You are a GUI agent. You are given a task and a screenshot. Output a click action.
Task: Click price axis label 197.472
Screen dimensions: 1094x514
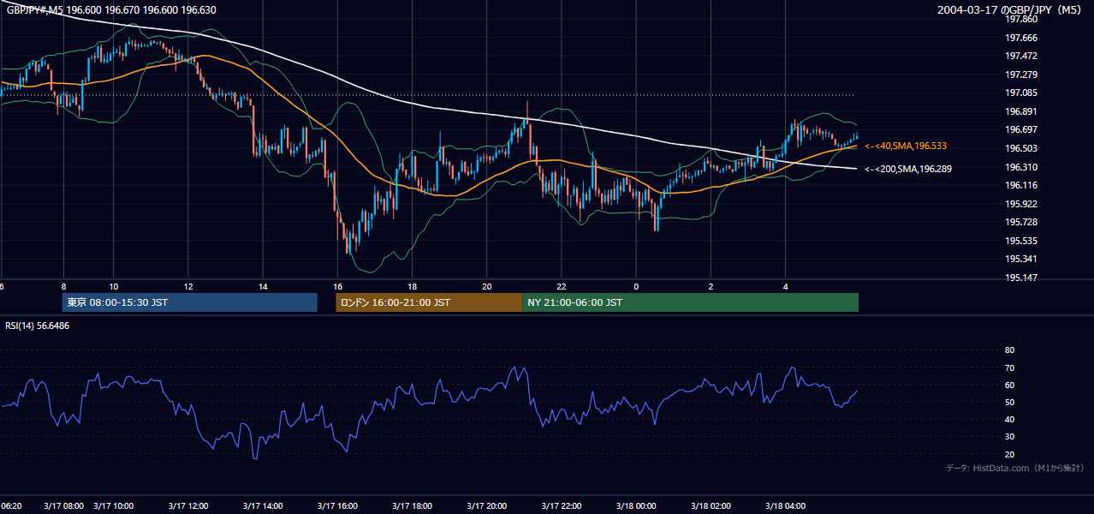click(1021, 56)
